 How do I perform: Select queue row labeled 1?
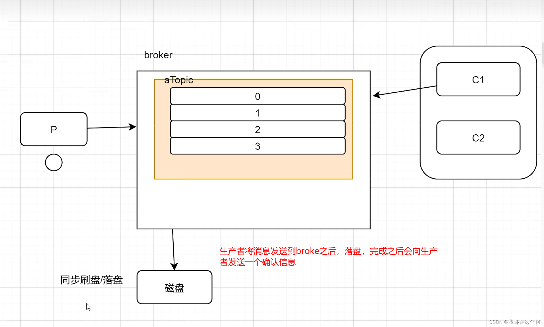(x=258, y=113)
